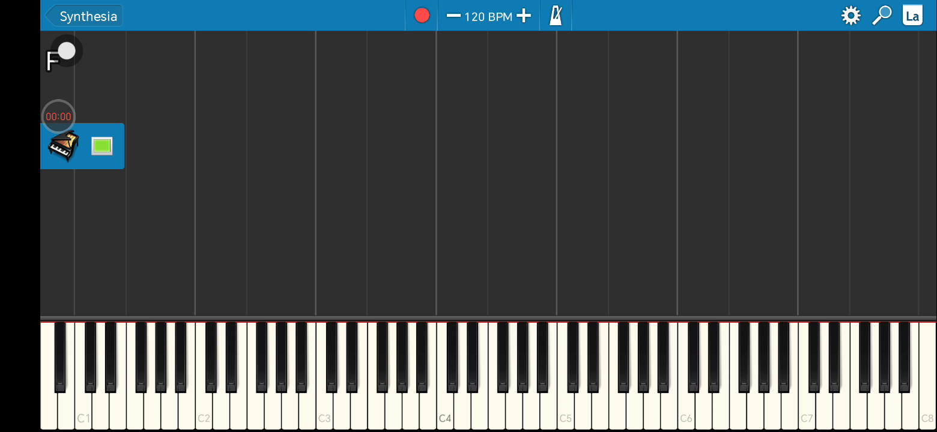Click the 120 BPM tempo label
Image resolution: width=937 pixels, height=432 pixels.
(x=488, y=16)
